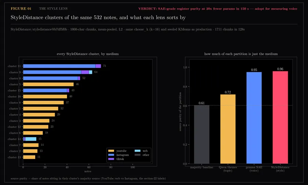Click the light-blue web segment of cluster 9
The image size is (308, 185).
91,72
